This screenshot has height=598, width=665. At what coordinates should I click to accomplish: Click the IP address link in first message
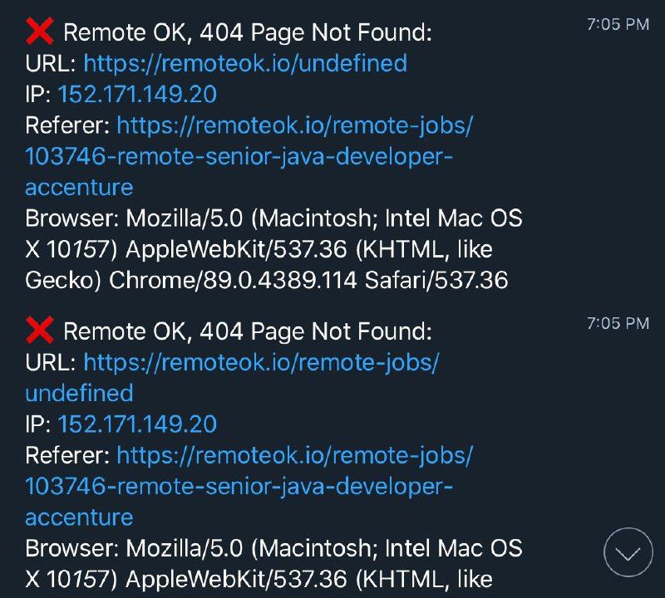(137, 94)
